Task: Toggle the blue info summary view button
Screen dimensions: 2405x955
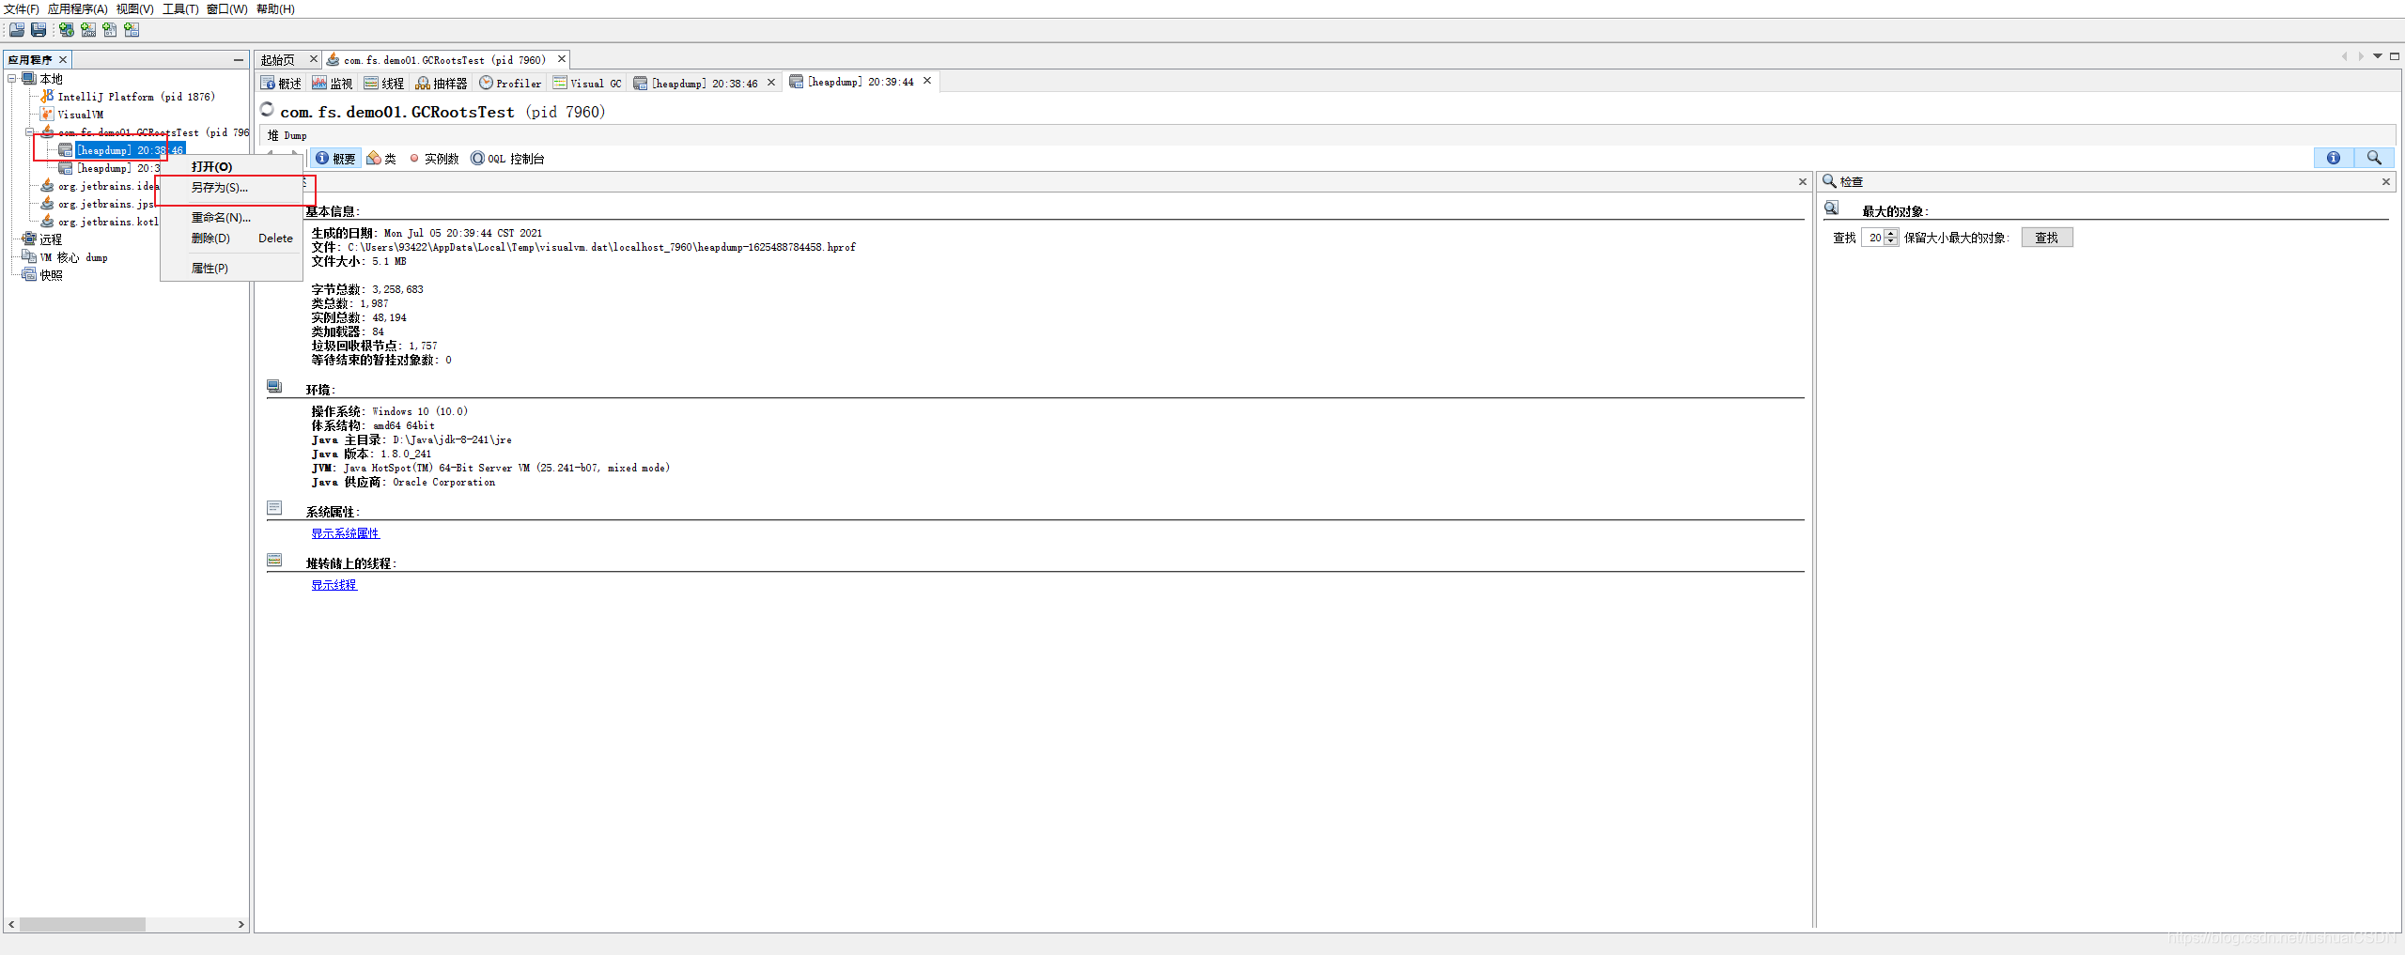Action: pos(2333,158)
